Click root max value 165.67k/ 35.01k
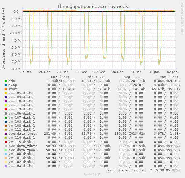Viewport: 185px width, 178px height. click(165, 89)
